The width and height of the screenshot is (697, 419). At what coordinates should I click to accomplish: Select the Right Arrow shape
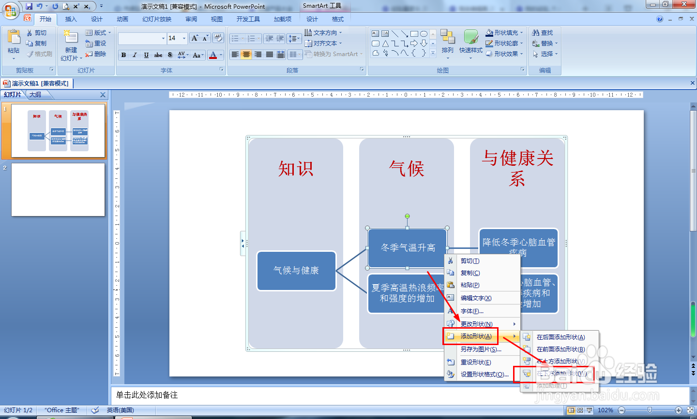point(414,43)
